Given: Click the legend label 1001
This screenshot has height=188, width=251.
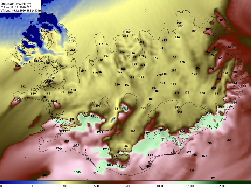Looking at the screenshot, I should click(191, 186).
